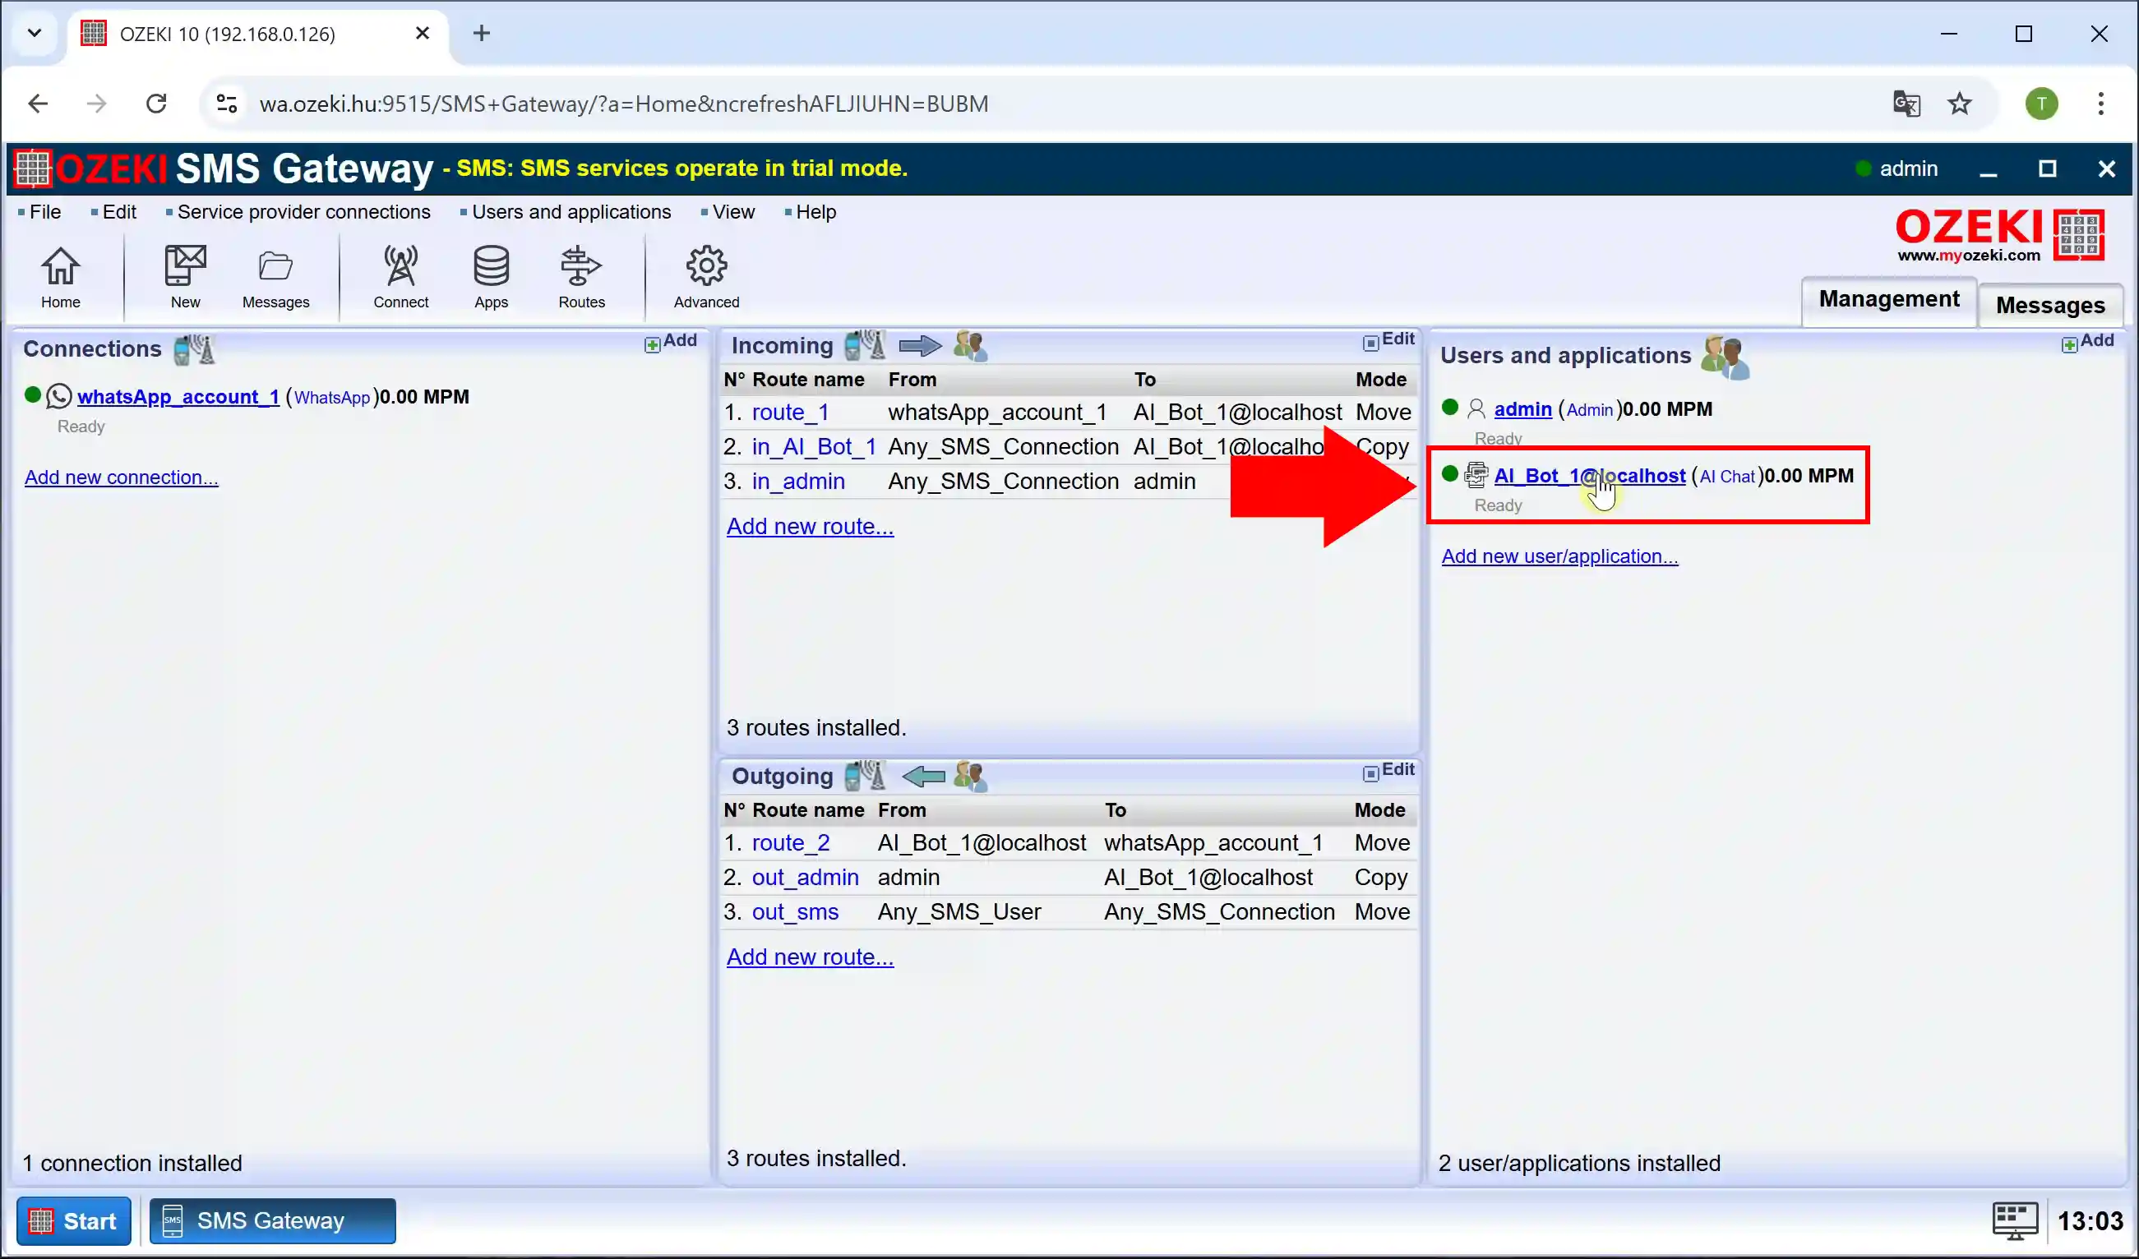The height and width of the screenshot is (1259, 2139).
Task: Open the Management tab
Action: [x=1888, y=298]
